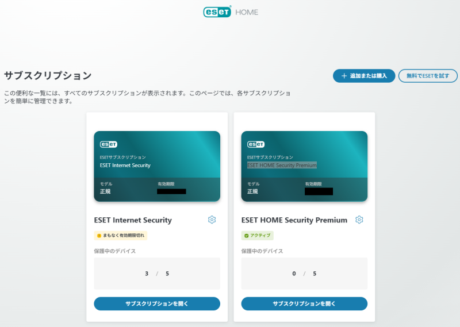Click highlighted ESET HOME Security Premium text on card
The image size is (460, 327).
[282, 165]
